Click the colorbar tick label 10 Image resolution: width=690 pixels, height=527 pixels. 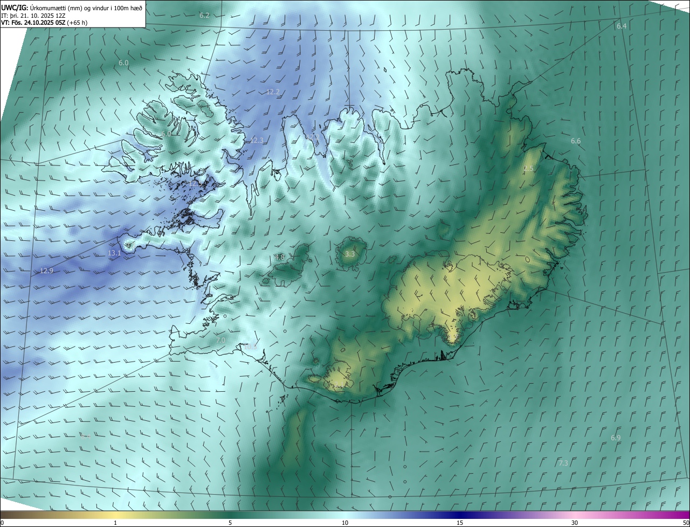pos(345,523)
